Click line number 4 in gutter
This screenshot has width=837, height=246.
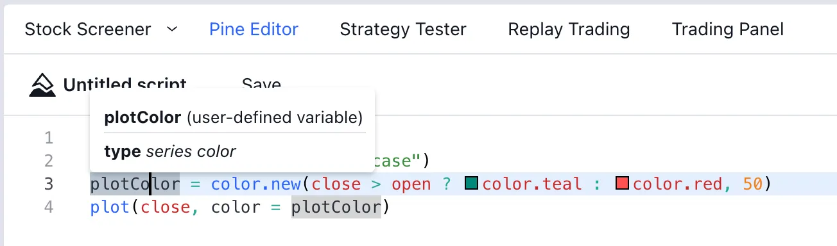49,208
